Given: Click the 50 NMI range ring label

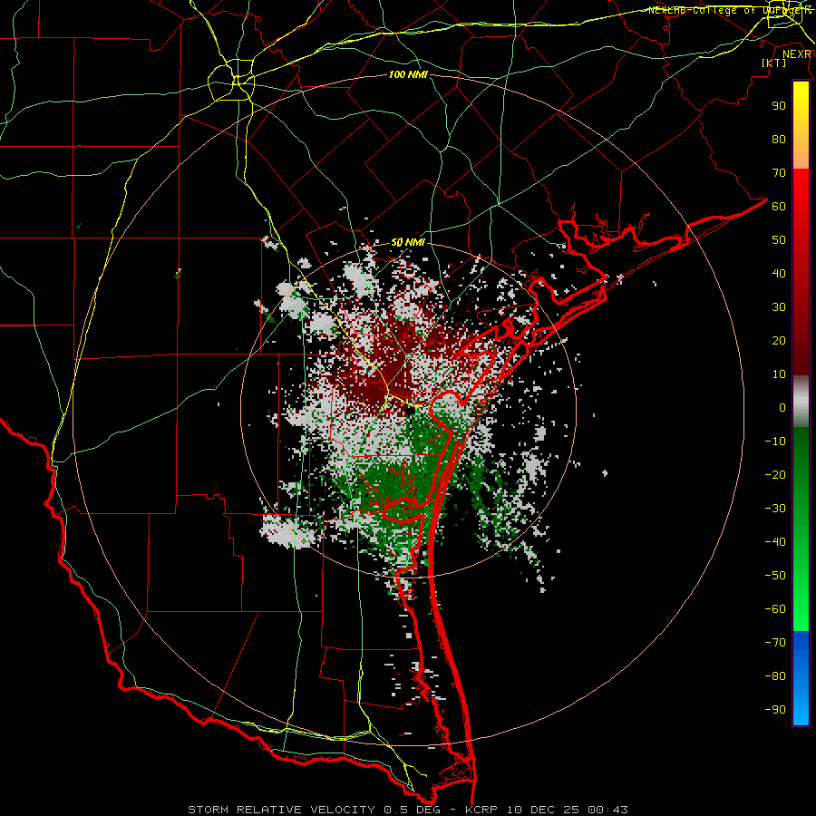Looking at the screenshot, I should [408, 242].
